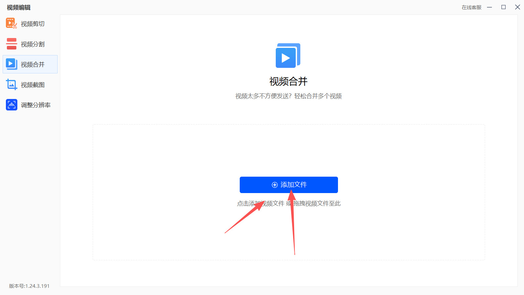
Task: Open the 在线客服 customer service link
Action: point(471,7)
